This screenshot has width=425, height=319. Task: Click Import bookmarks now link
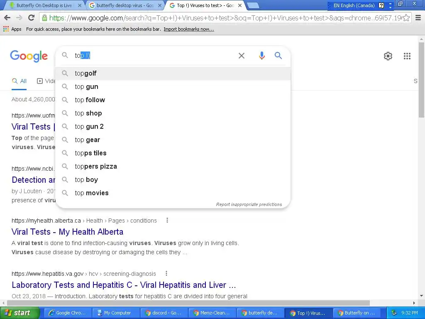point(189,29)
